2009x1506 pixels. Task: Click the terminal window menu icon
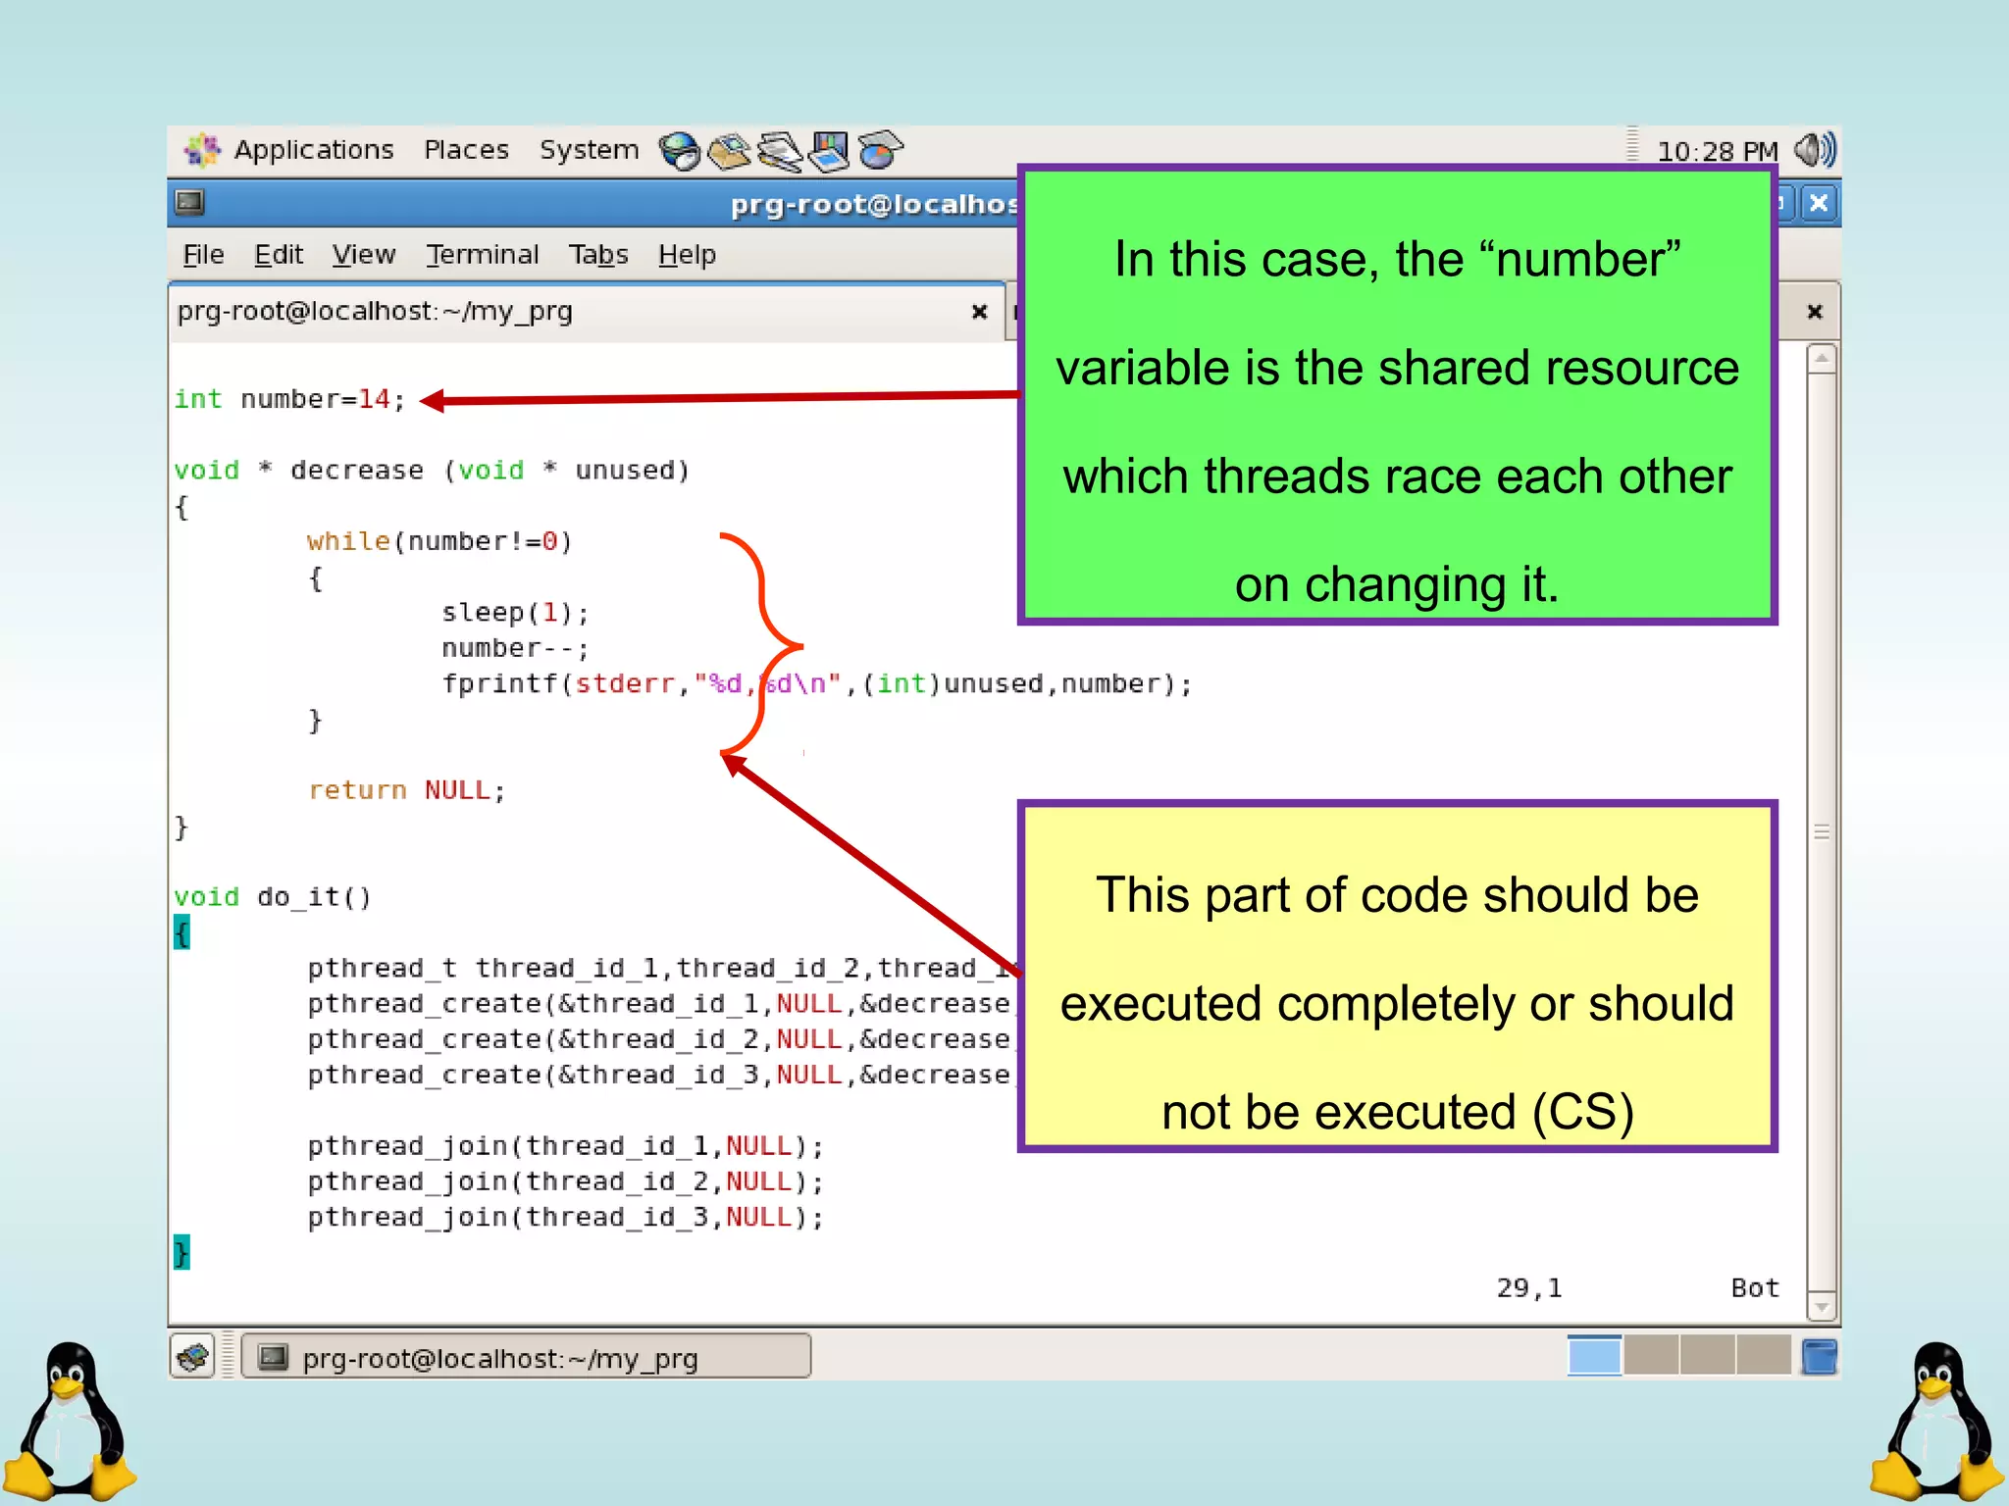[189, 203]
